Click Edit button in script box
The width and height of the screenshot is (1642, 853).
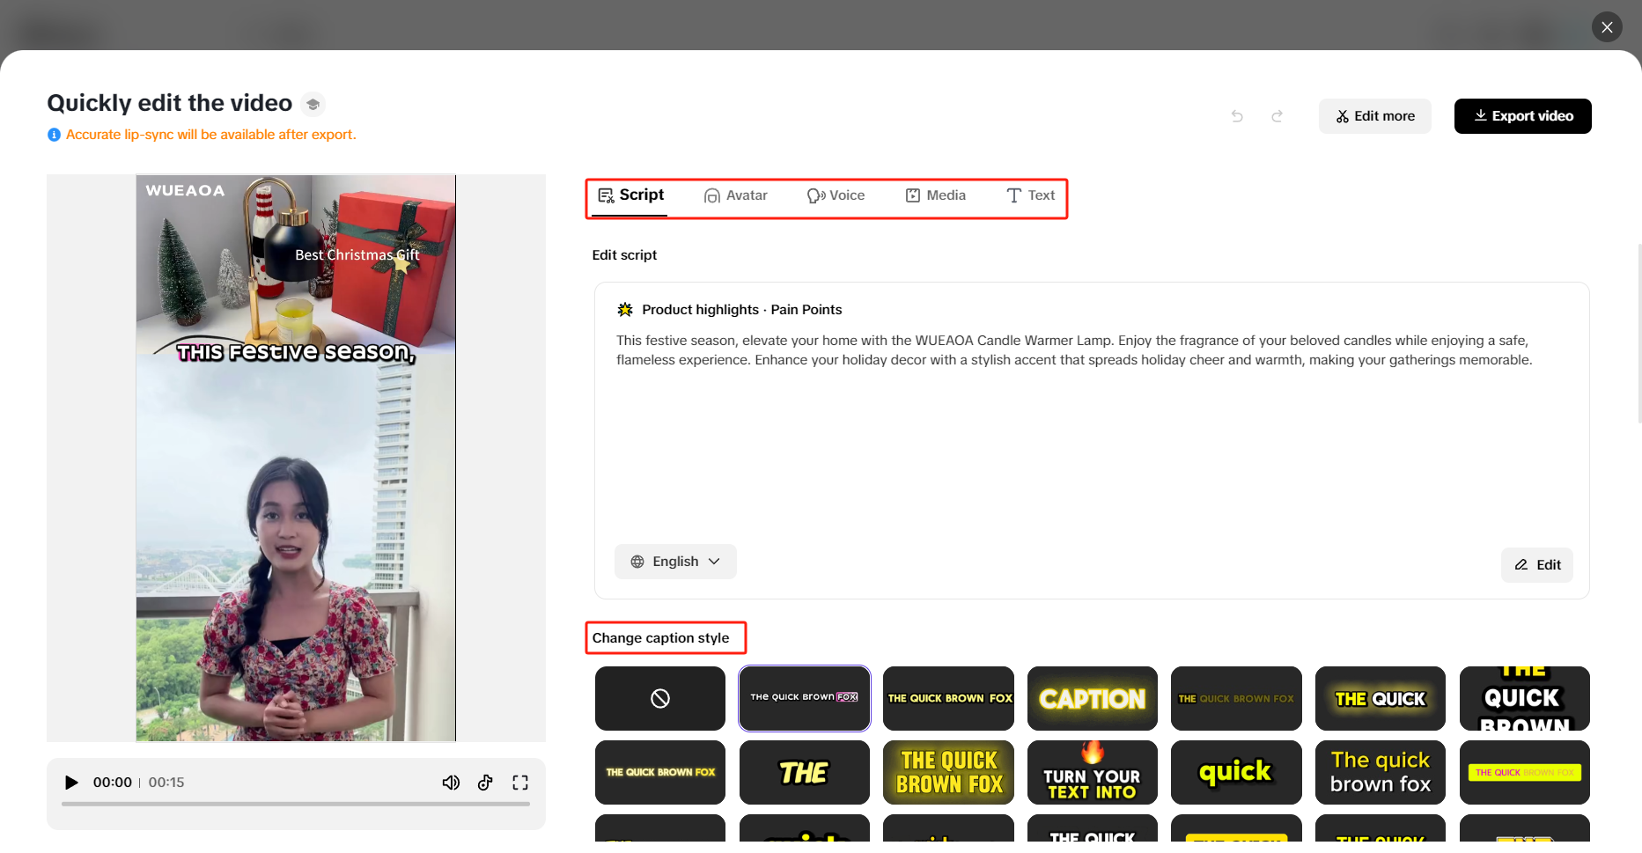click(1536, 565)
